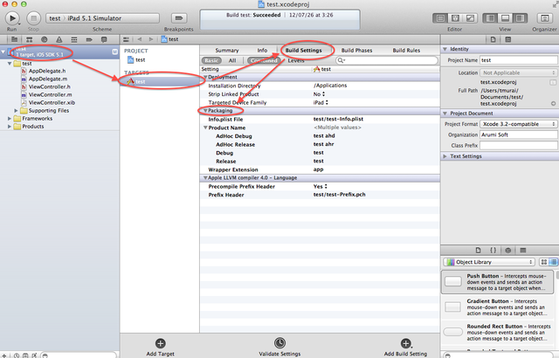The height and width of the screenshot is (358, 559).
Task: Show the Search navigator
Action: coord(45,39)
